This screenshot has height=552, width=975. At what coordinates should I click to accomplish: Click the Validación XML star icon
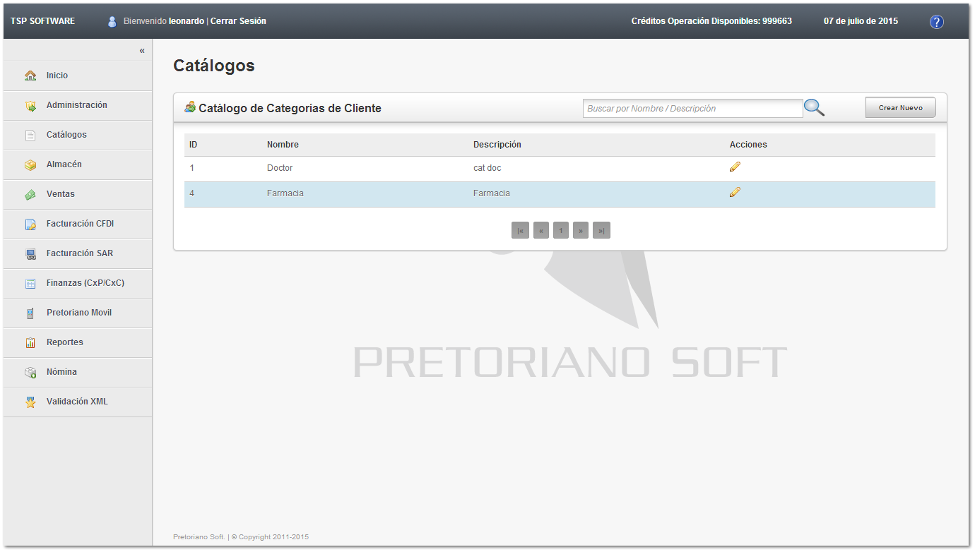click(30, 402)
